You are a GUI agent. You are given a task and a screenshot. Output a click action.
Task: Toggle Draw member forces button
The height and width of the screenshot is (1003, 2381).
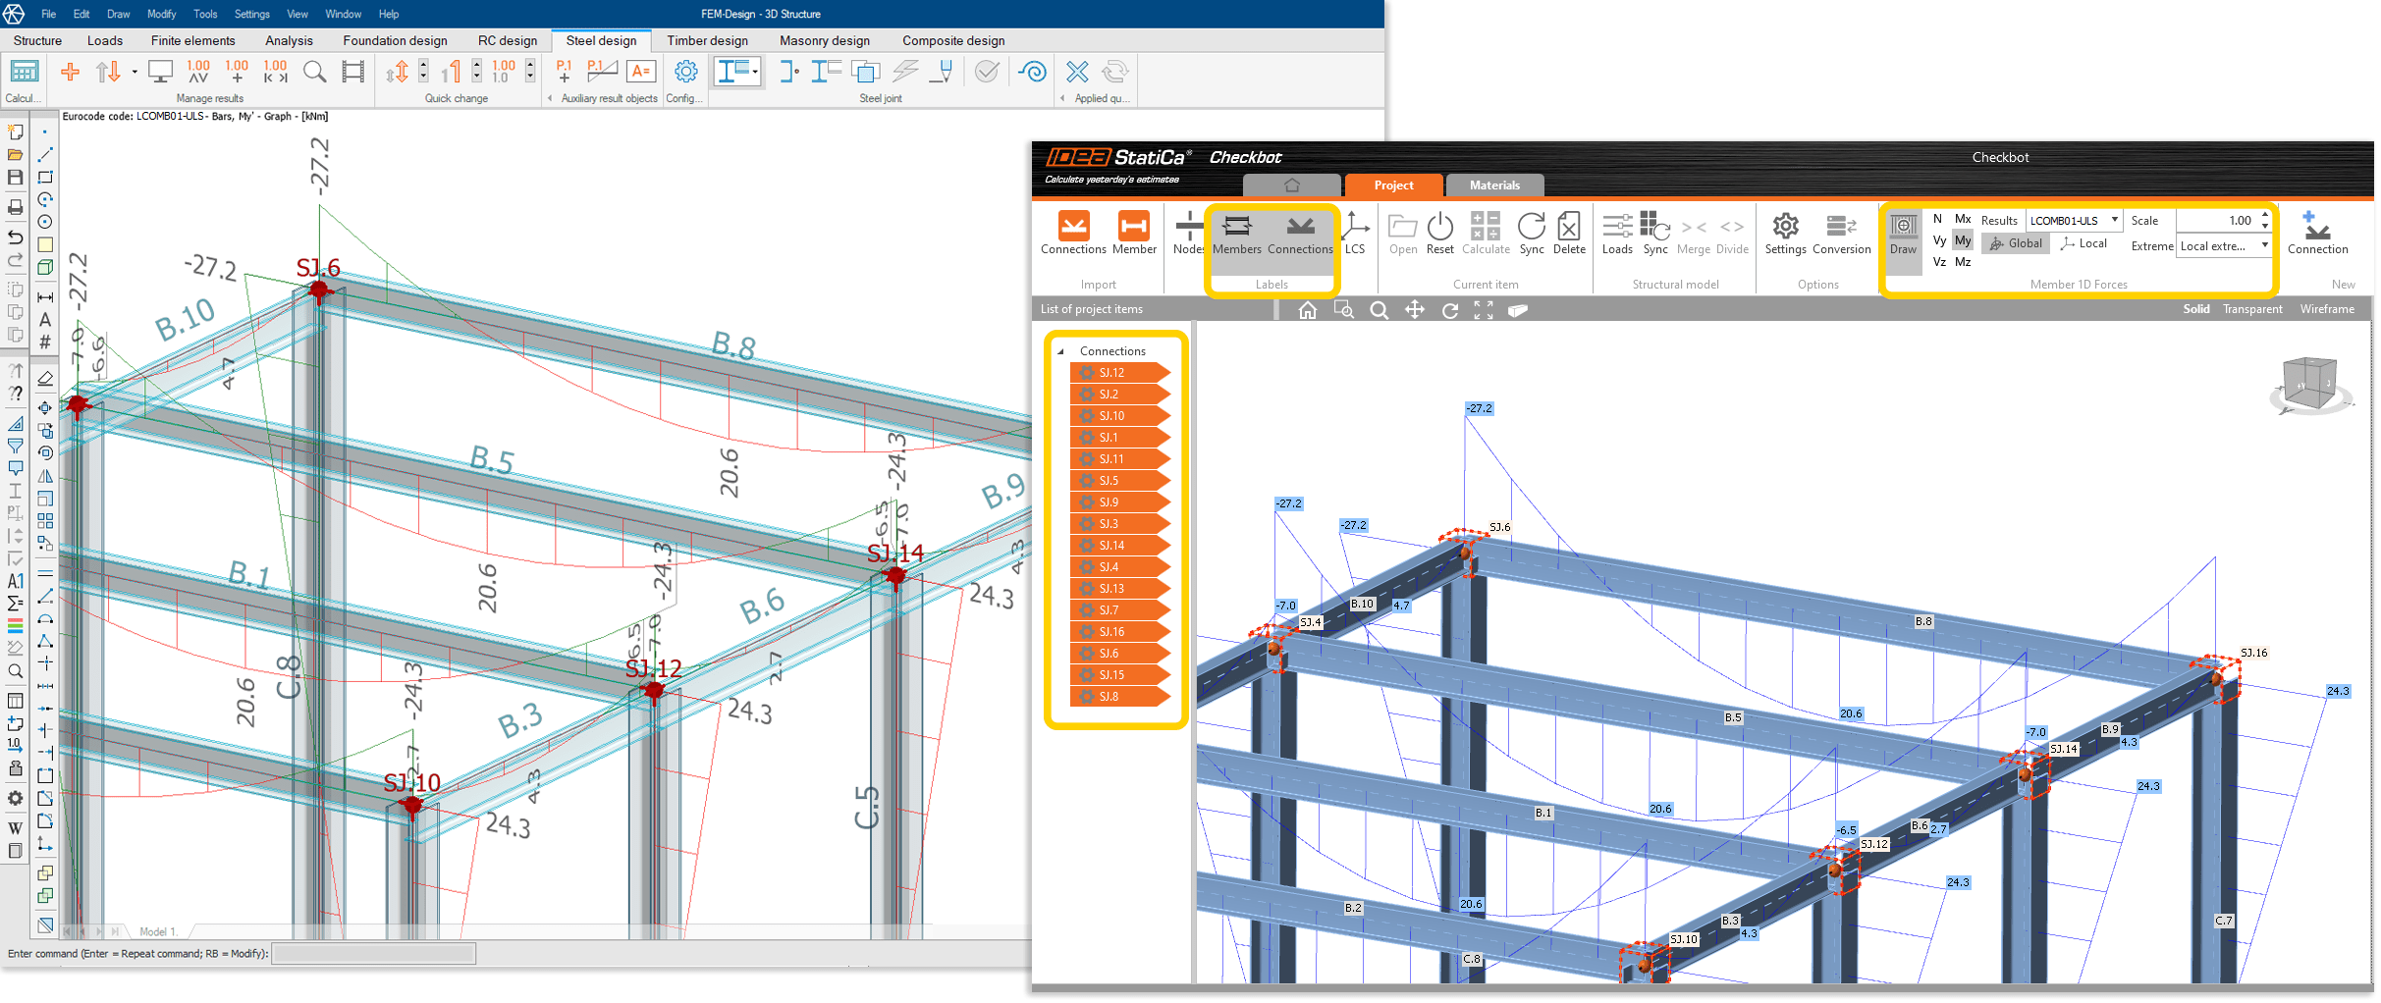1903,235
